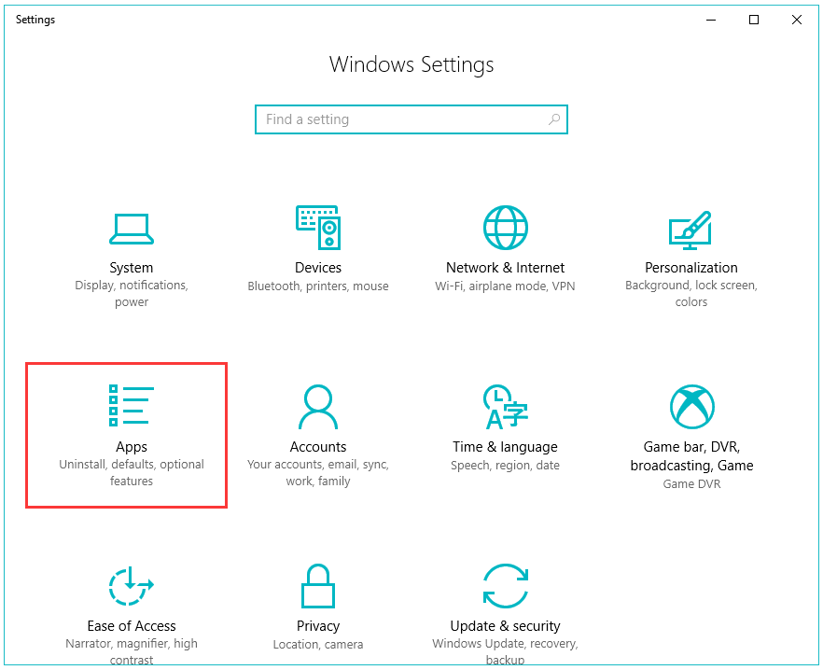Viewport: 823px width, 670px height.
Task: Click 'Your accounts, email, sync' description
Action: coord(318,472)
